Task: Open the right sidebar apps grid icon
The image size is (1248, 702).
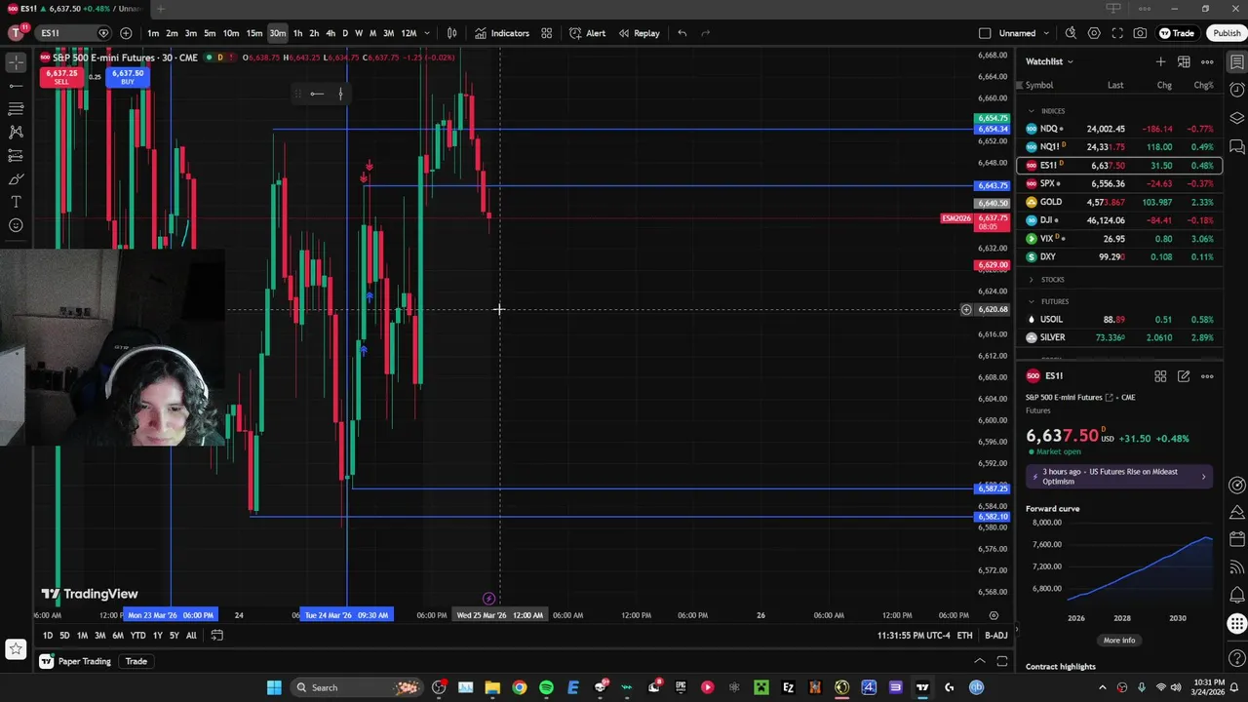Action: [x=1236, y=624]
